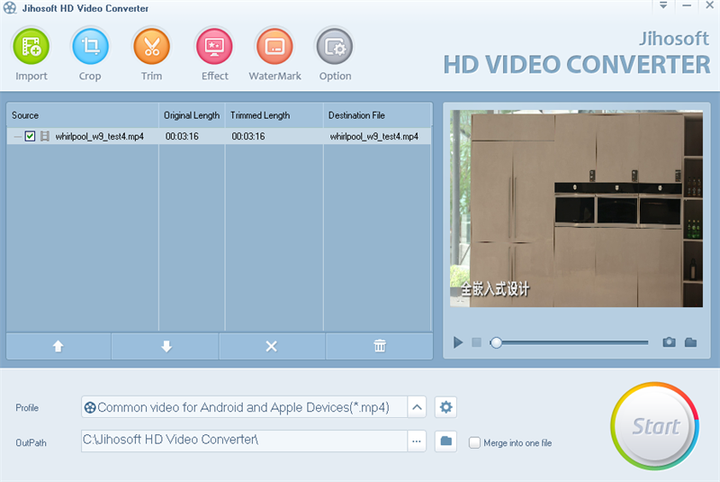Click the film strip icon beside filename
The height and width of the screenshot is (482, 720).
pos(44,136)
